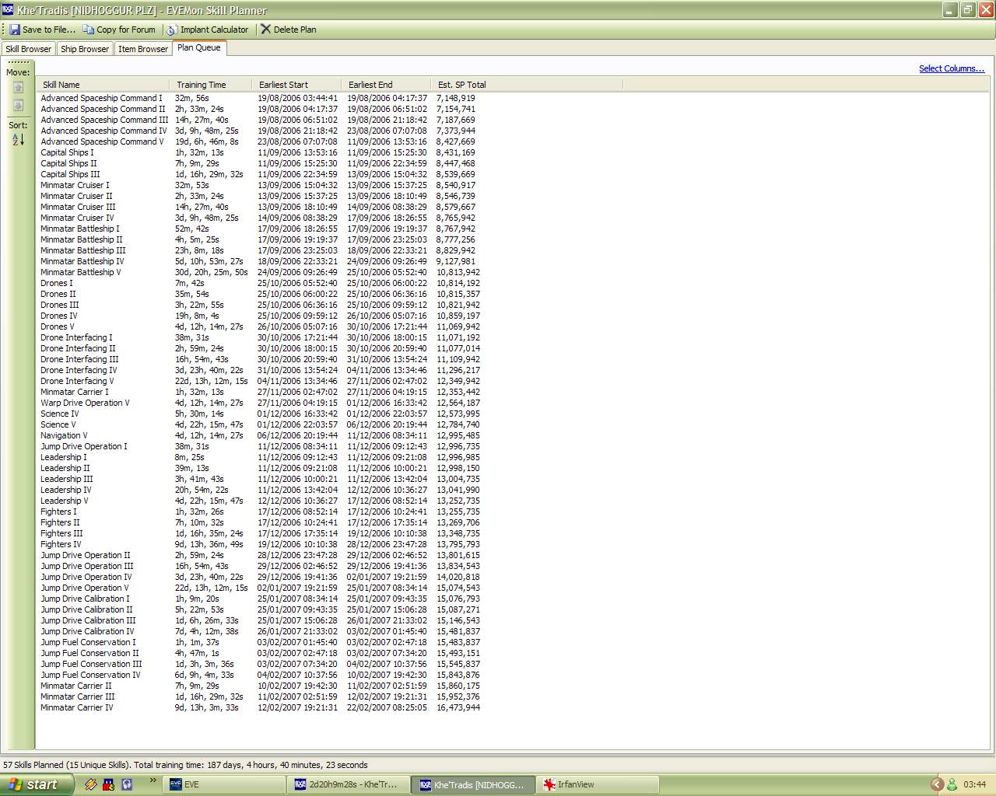This screenshot has height=796, width=996.
Task: Click the Khe'Tradis [NIDHOGG... taskbar button
Action: (x=474, y=784)
